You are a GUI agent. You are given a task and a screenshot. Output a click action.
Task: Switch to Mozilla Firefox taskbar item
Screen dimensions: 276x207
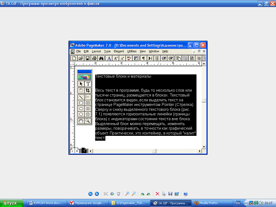click(x=212, y=203)
